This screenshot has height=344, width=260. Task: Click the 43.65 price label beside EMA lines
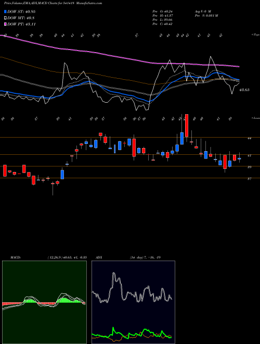[244, 90]
